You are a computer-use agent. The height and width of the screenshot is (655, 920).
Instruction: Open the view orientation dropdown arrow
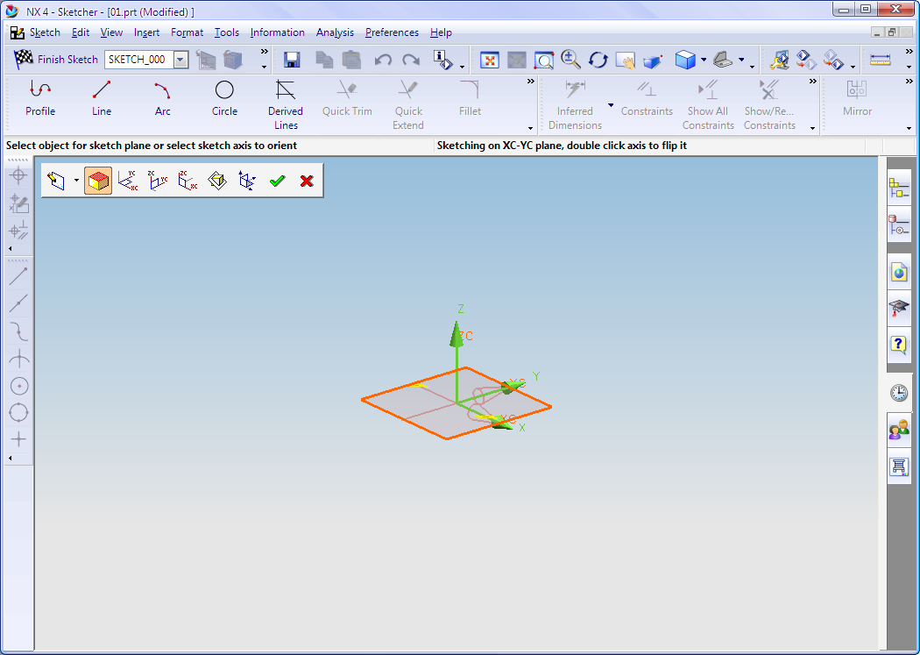pos(741,60)
